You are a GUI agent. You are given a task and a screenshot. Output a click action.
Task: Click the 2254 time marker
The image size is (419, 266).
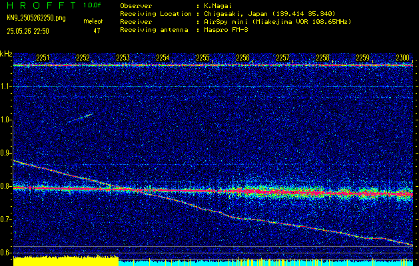[163, 58]
